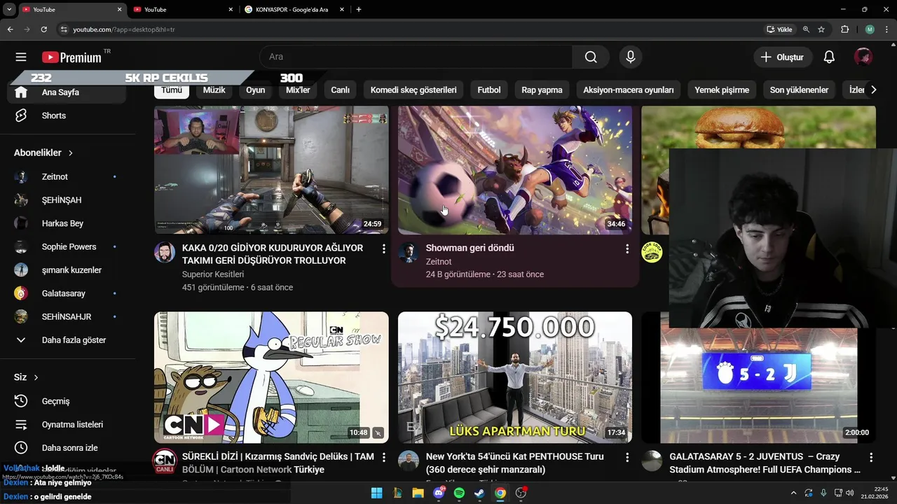The height and width of the screenshot is (504, 897).
Task: Open Discord from the taskbar
Action: [x=439, y=493]
